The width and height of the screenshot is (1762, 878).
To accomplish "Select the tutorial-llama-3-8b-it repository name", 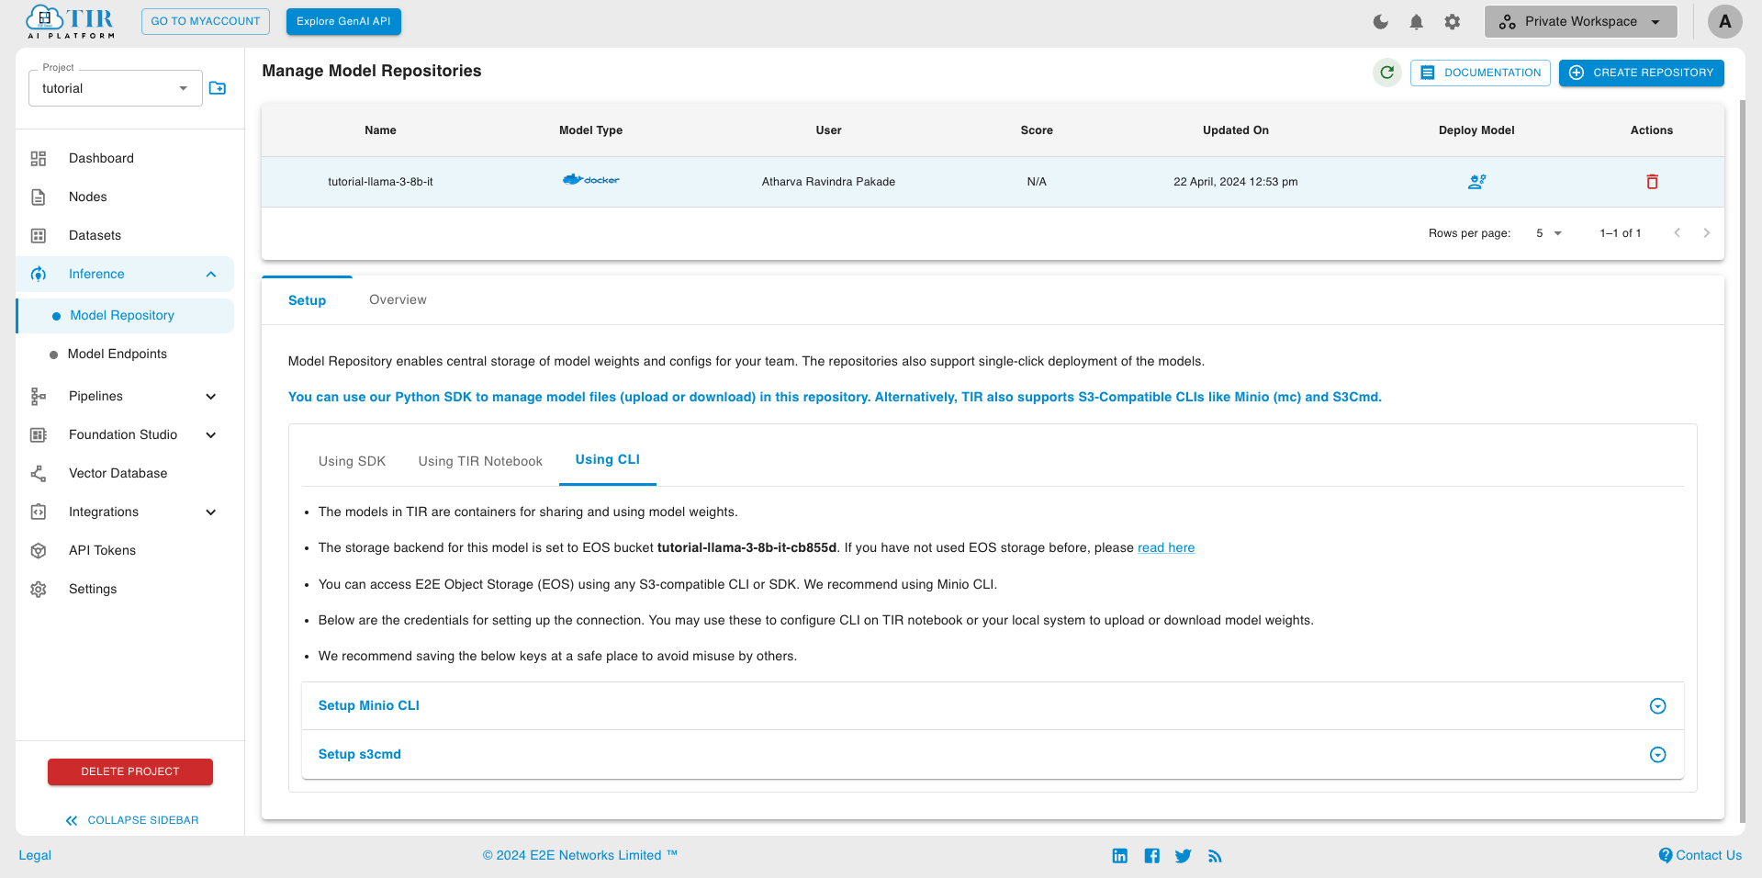I will point(380,182).
